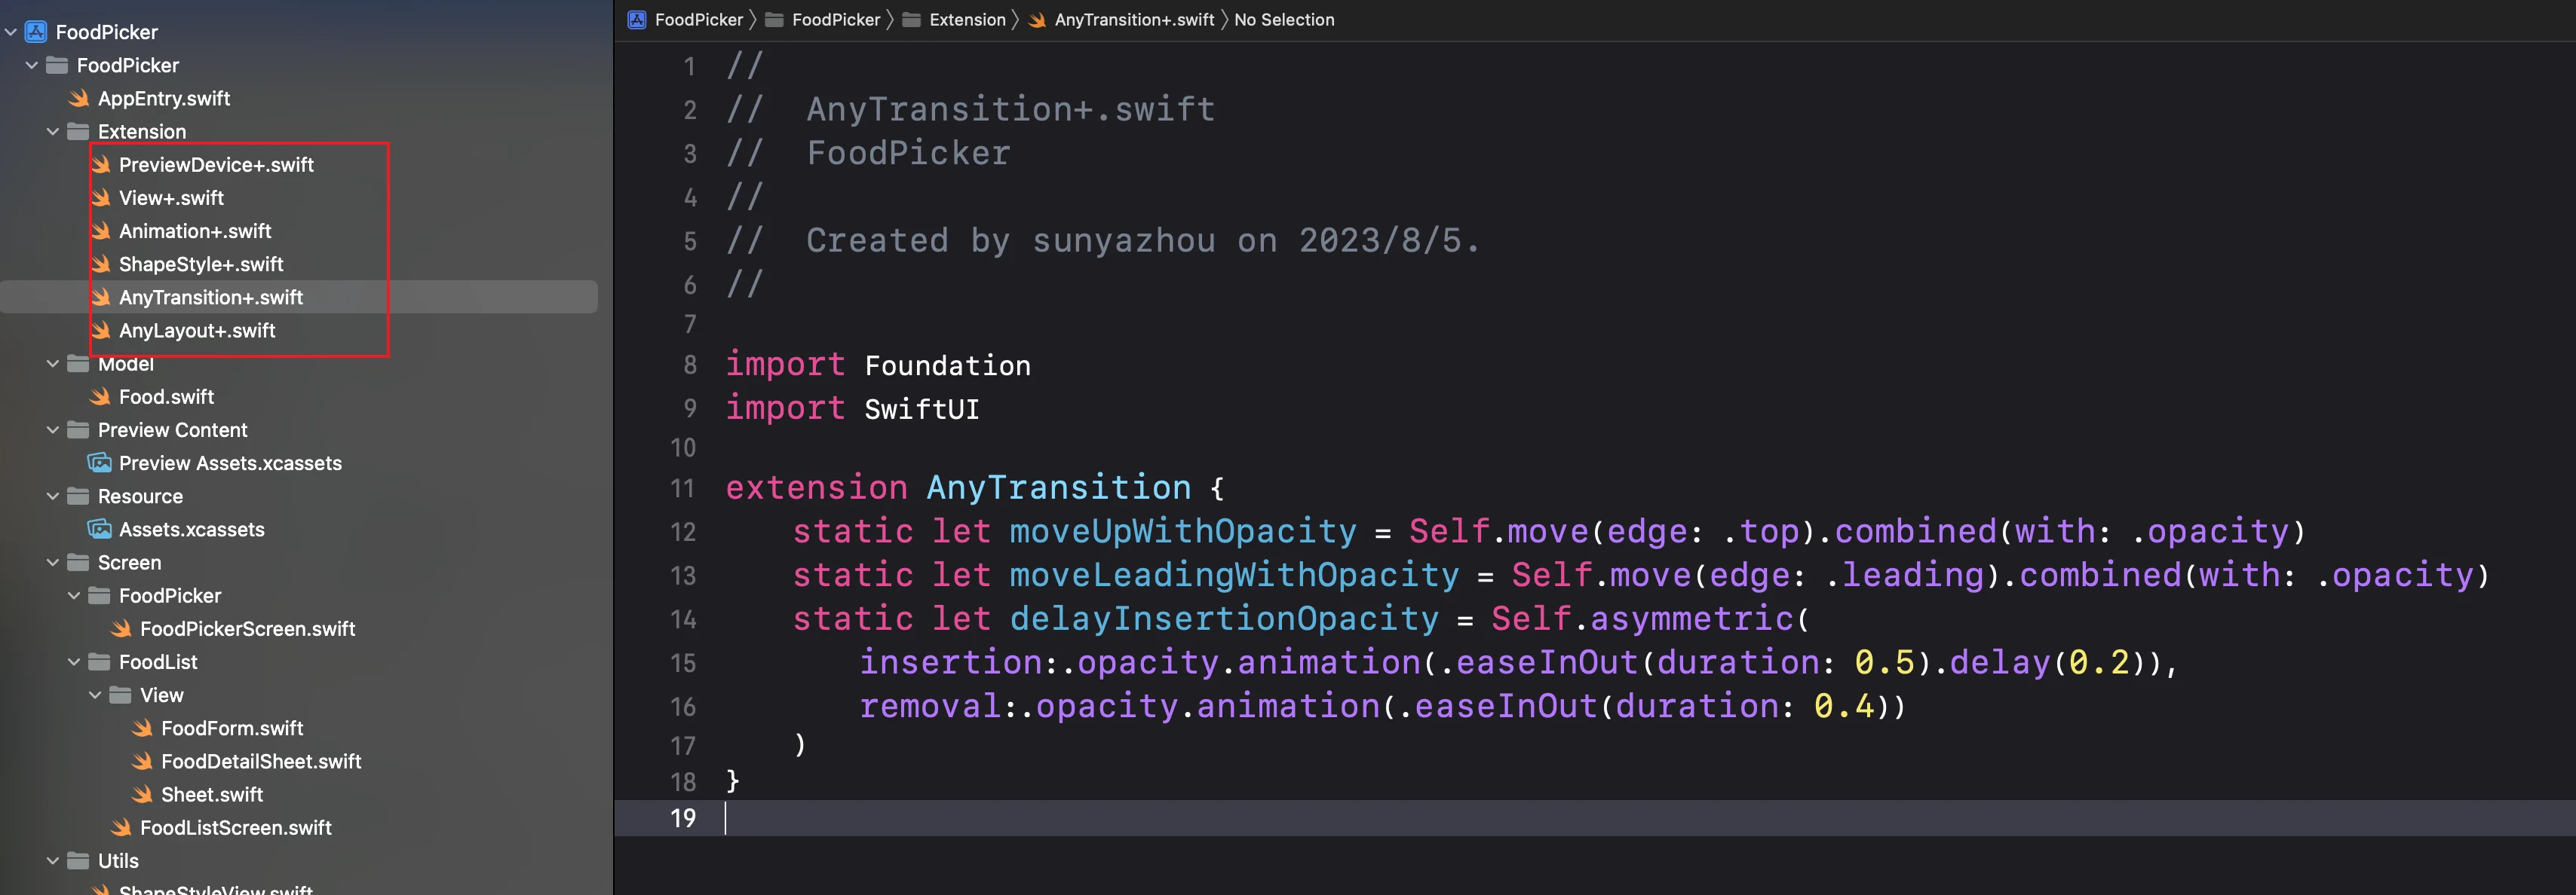
Task: Click the Extension folder icon in navigator
Action: coord(78,132)
